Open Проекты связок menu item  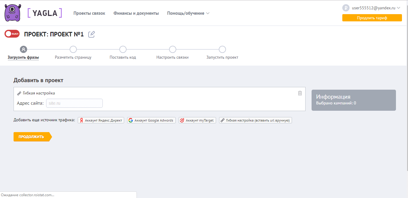pyautogui.click(x=89, y=13)
